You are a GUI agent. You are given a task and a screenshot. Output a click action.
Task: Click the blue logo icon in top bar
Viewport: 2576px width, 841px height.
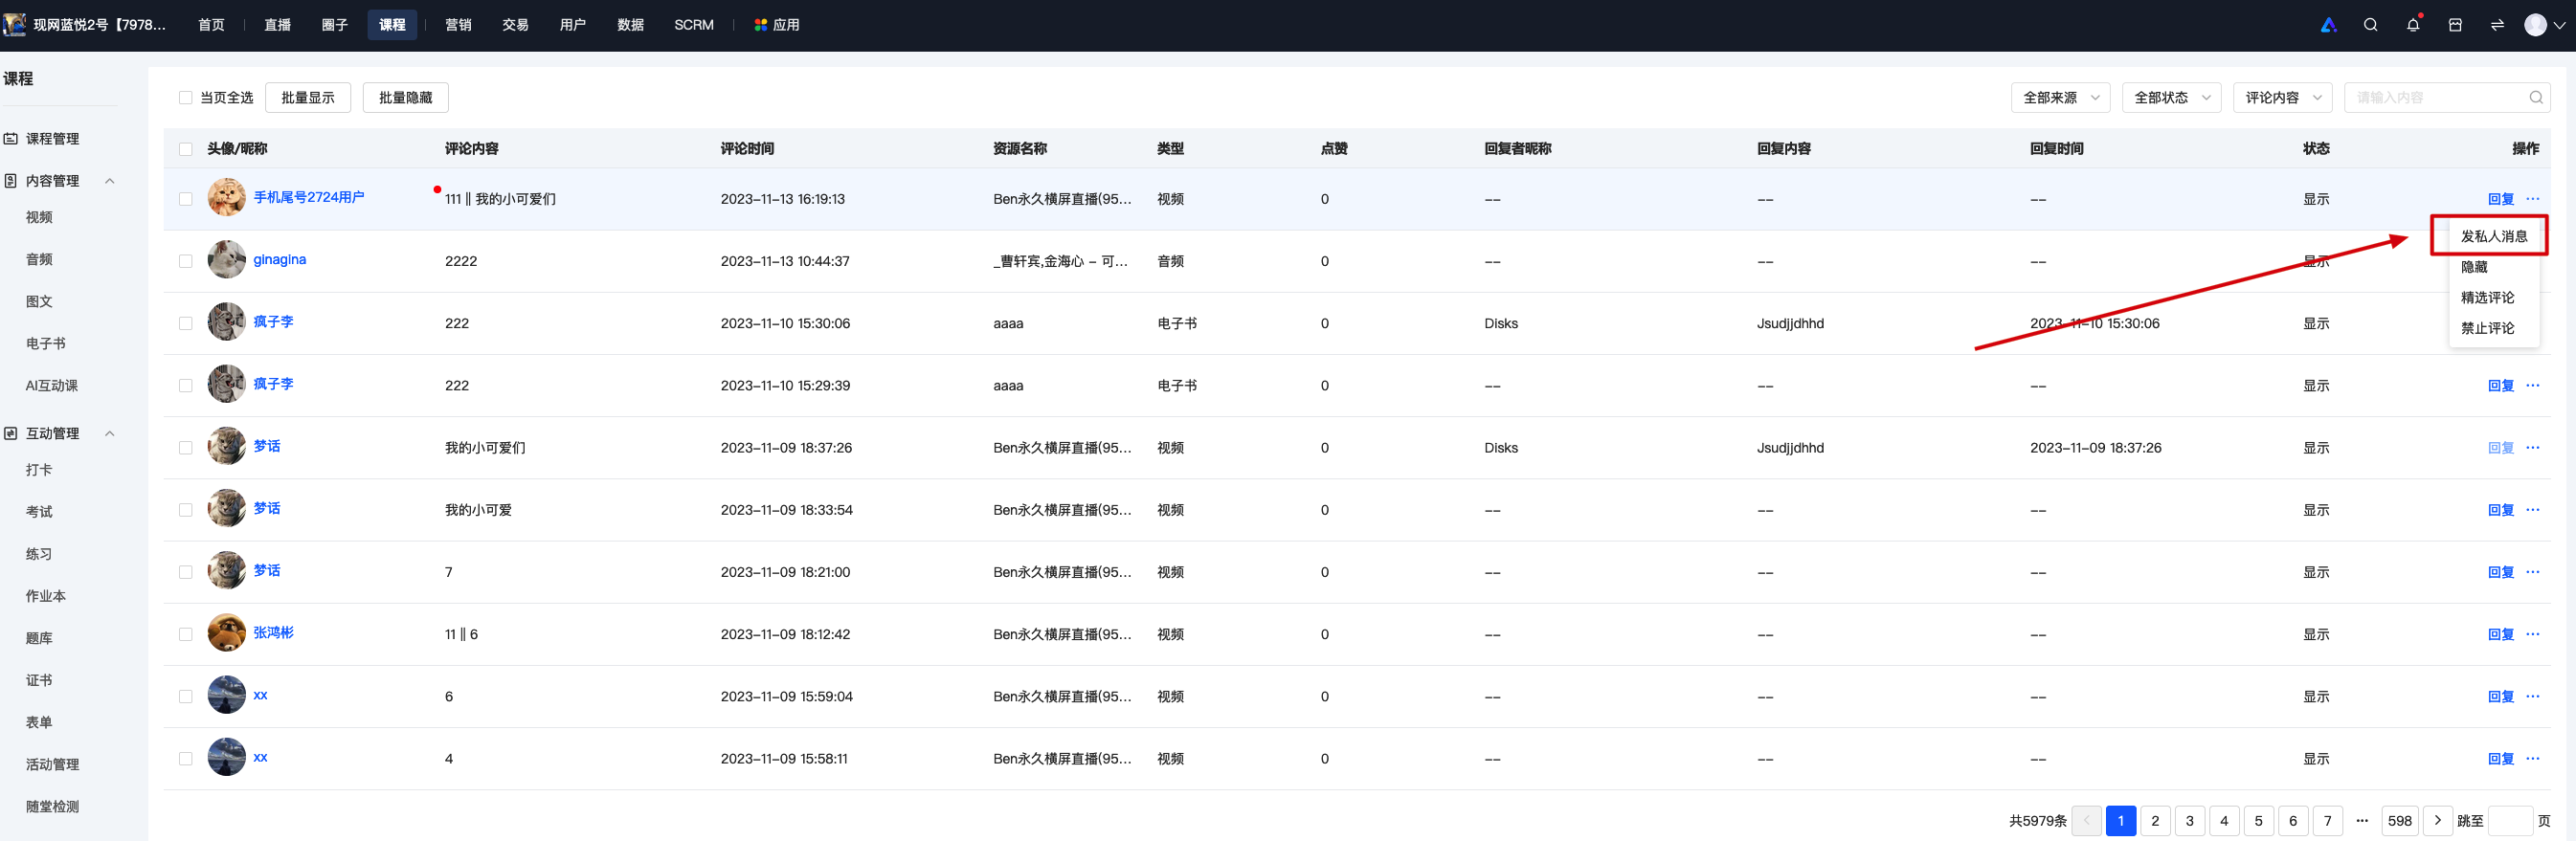pyautogui.click(x=2329, y=25)
